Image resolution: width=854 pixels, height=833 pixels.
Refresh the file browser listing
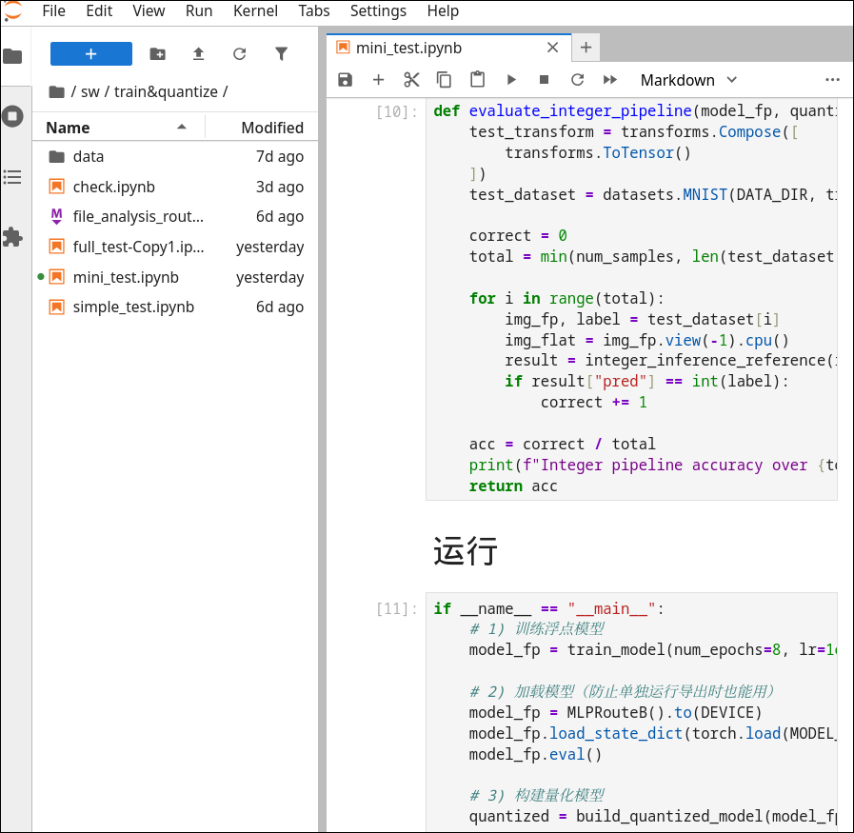pyautogui.click(x=240, y=55)
